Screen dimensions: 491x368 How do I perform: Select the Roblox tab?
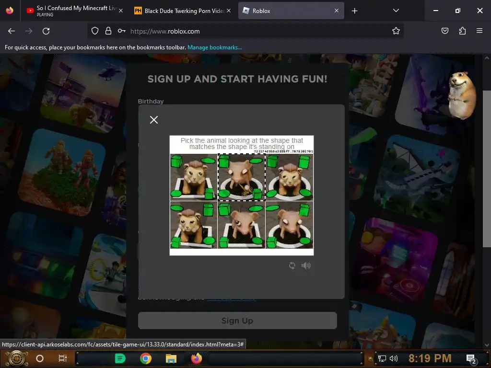tap(291, 11)
